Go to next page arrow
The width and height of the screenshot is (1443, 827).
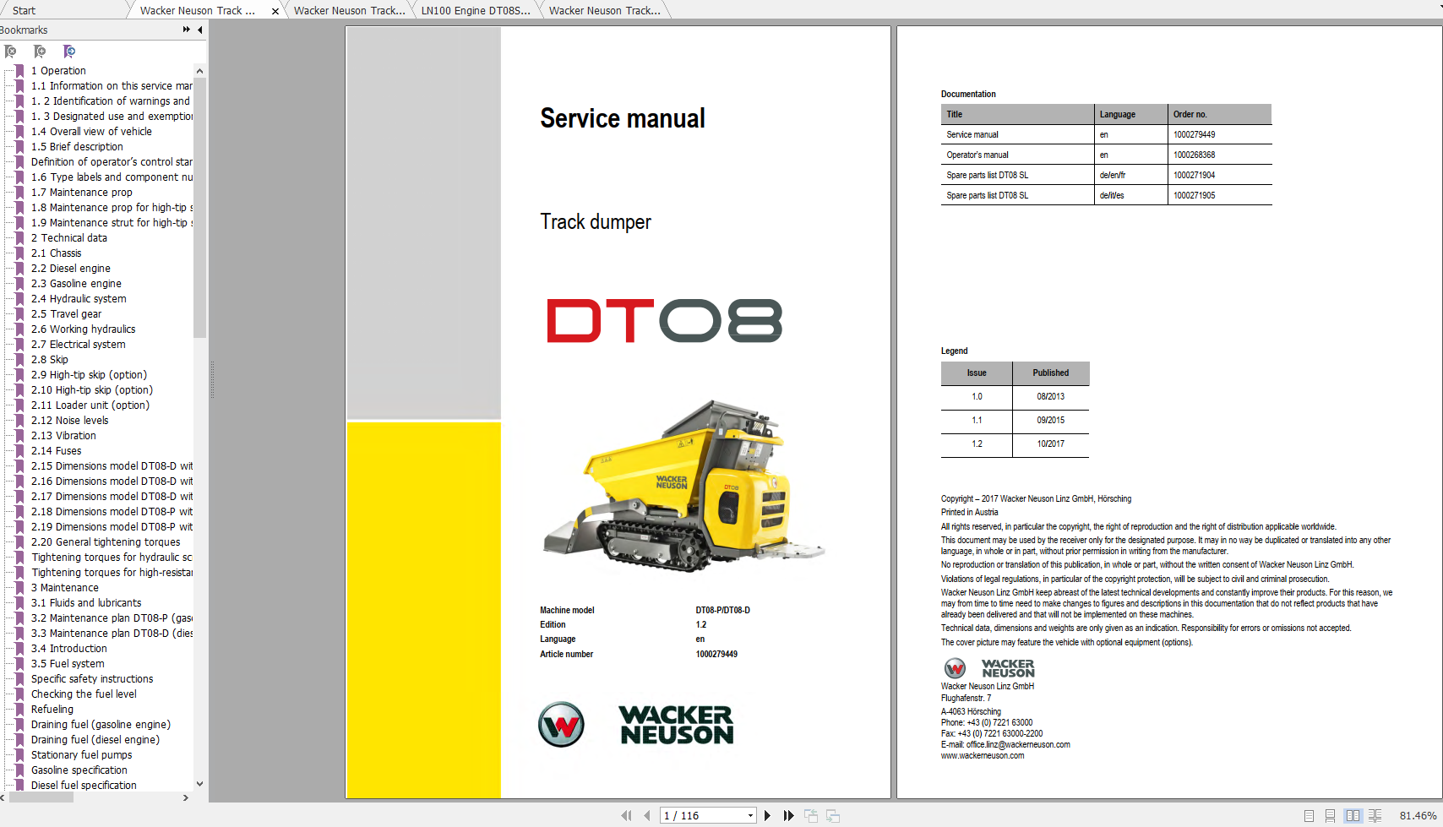(x=767, y=815)
